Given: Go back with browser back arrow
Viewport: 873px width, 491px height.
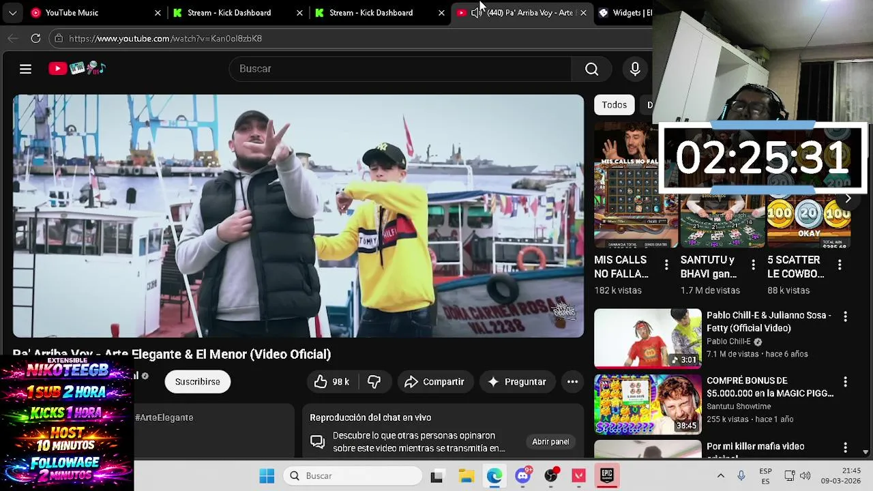Looking at the screenshot, I should coord(12,38).
